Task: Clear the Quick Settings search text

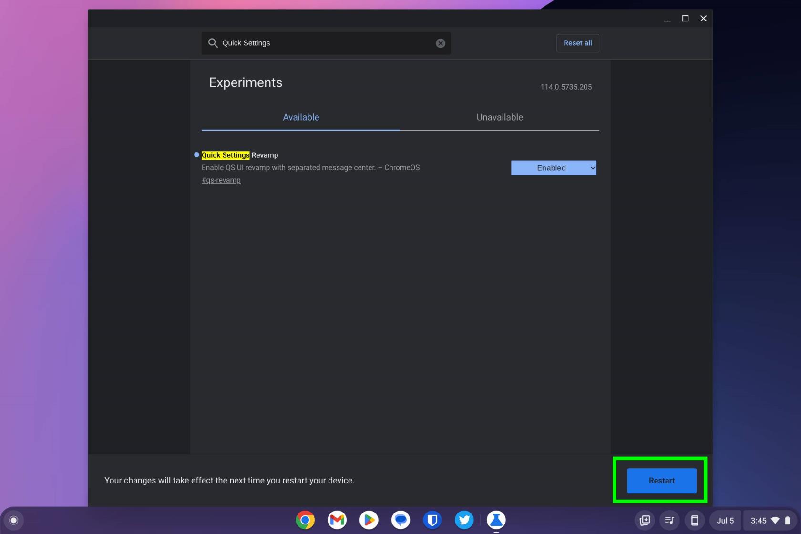Action: pyautogui.click(x=441, y=43)
